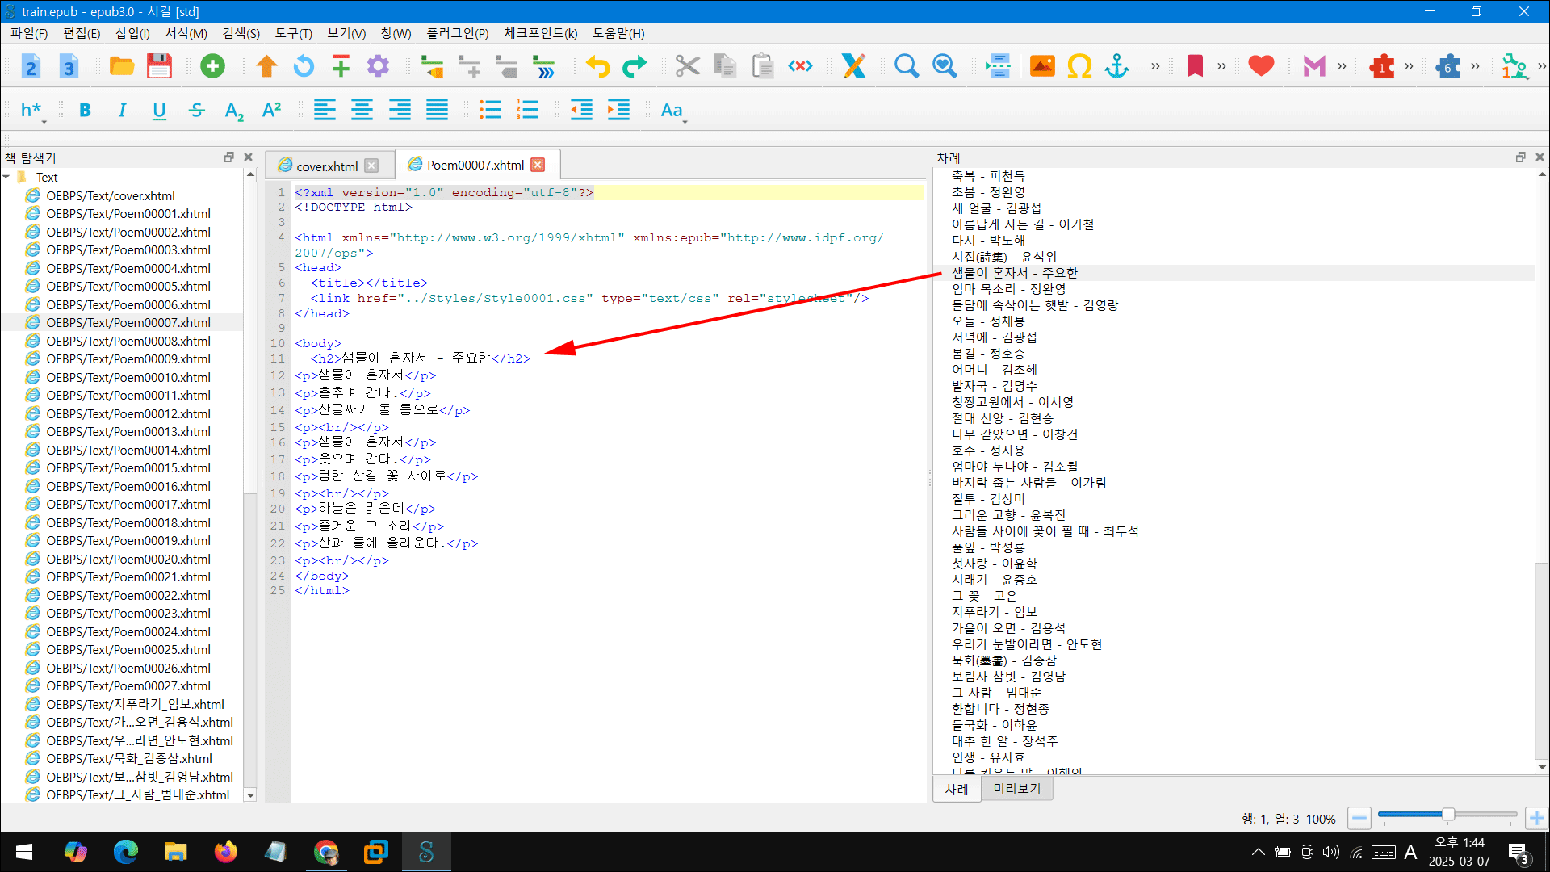Click the scissors Cut icon
The image size is (1550, 872).
click(x=687, y=66)
